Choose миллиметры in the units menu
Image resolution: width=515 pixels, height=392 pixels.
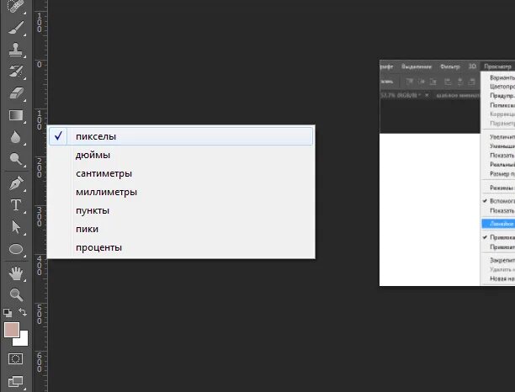pyautogui.click(x=181, y=192)
